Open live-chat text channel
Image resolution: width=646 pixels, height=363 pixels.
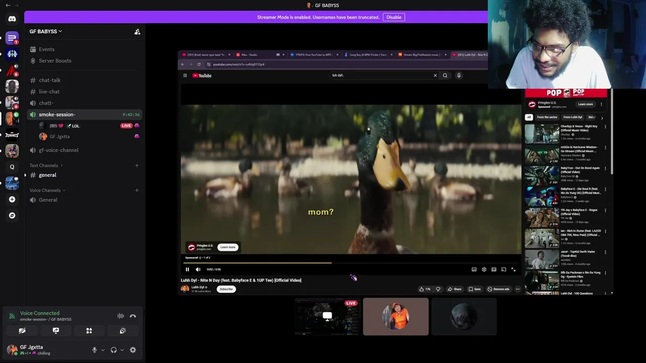point(85,92)
